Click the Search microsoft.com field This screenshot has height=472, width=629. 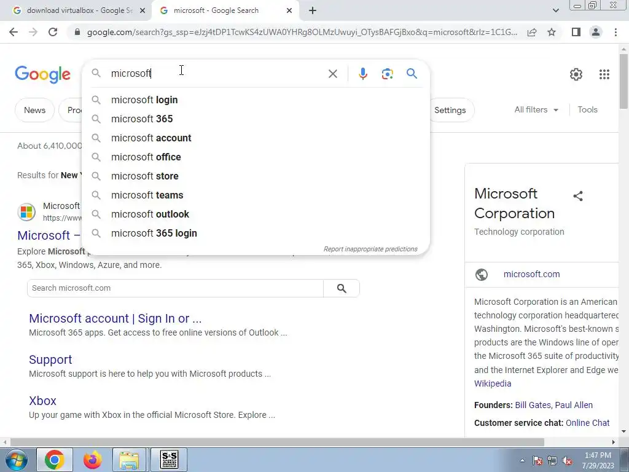[x=175, y=288]
